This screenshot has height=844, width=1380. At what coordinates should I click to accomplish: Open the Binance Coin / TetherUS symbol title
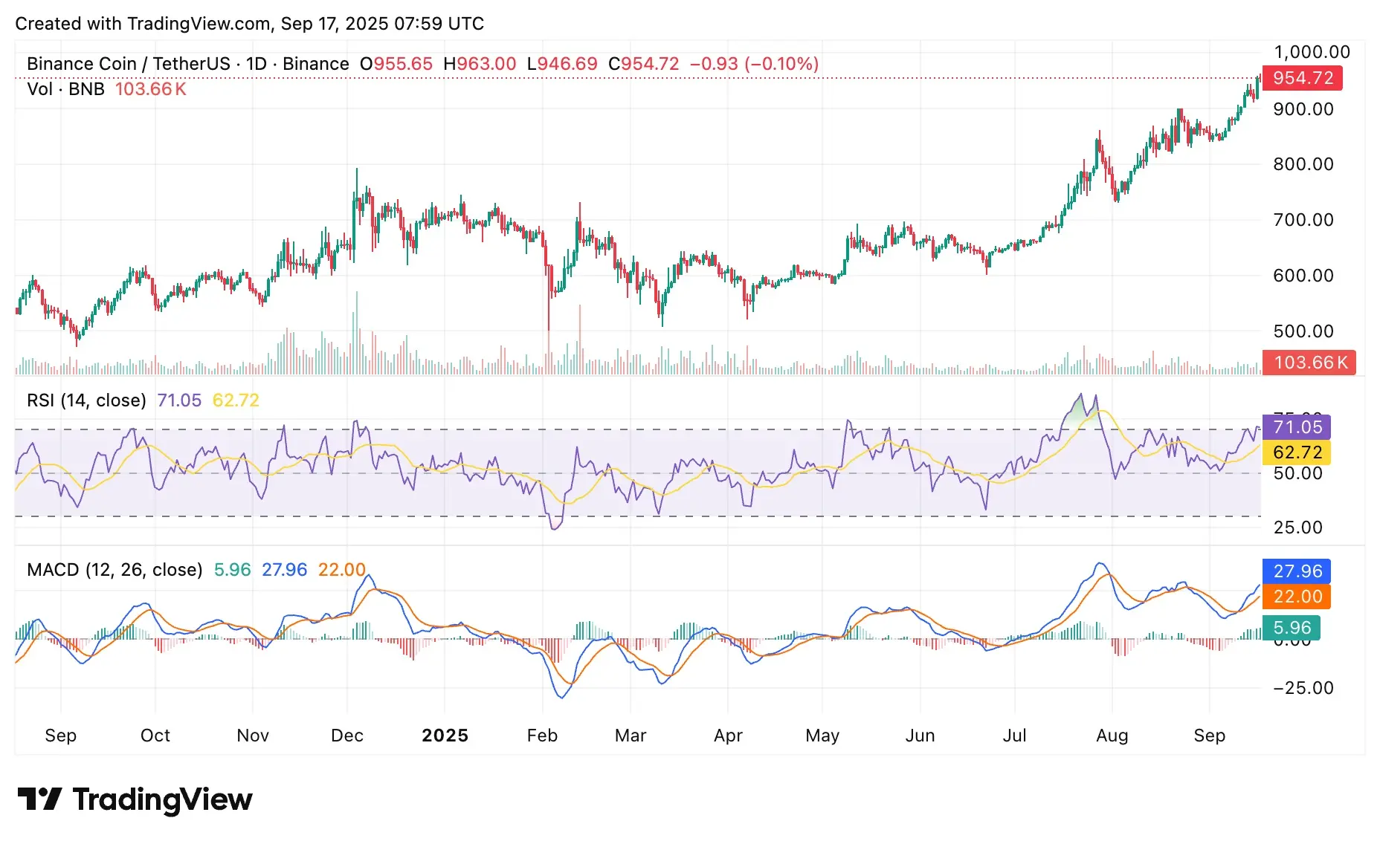129,64
